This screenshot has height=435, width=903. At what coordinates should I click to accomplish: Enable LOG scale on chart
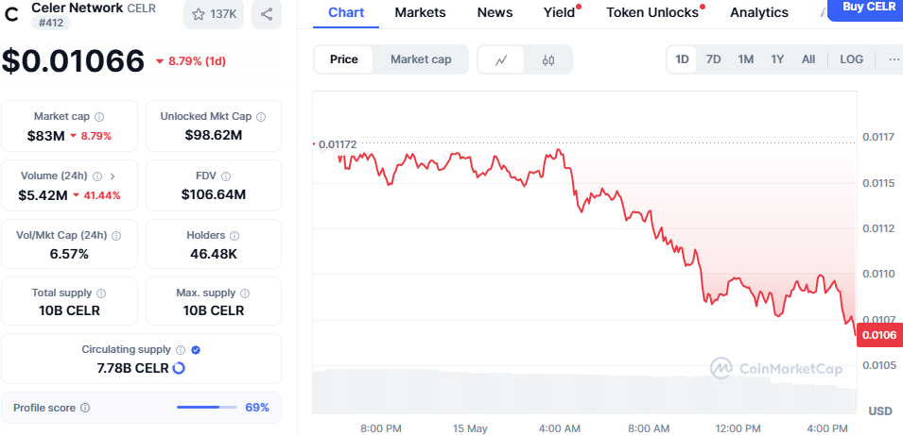pos(851,59)
